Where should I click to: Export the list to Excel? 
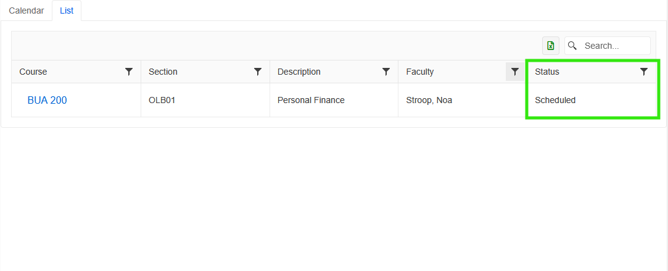click(x=550, y=46)
